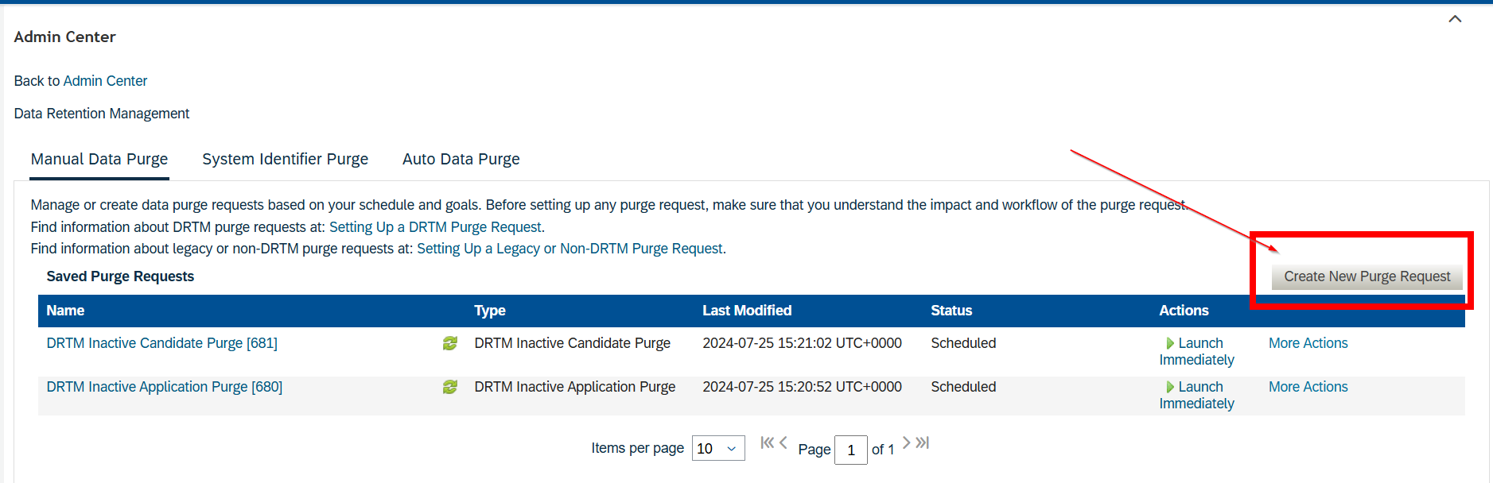The image size is (1493, 483).
Task: Open More Actions for Application Purge [680]
Action: pos(1308,387)
